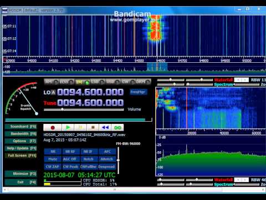The width and height of the screenshot is (266, 200).
Task: Click the Tune frequency display 0094.600.000
Action: coord(90,103)
